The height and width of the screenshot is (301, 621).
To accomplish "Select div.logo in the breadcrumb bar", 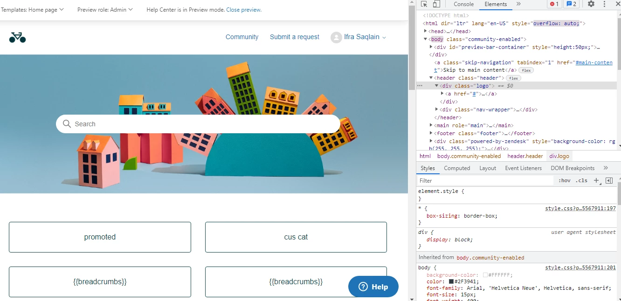I will pos(559,156).
